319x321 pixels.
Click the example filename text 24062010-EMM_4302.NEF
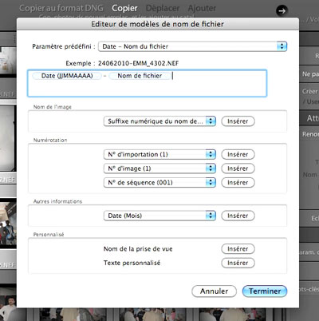tap(138, 63)
